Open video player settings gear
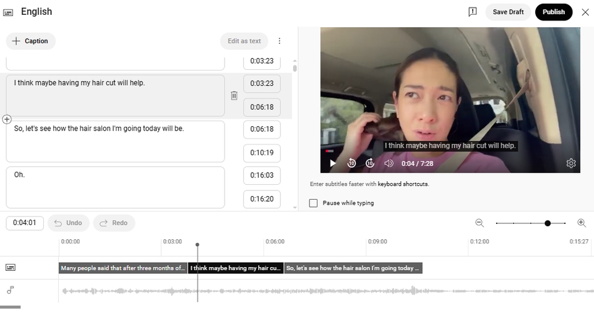594x324 pixels. click(571, 163)
